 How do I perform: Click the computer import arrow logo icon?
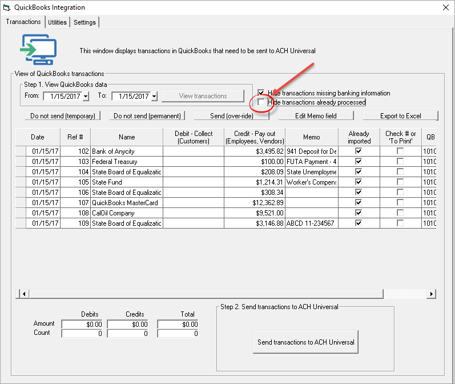pos(38,49)
